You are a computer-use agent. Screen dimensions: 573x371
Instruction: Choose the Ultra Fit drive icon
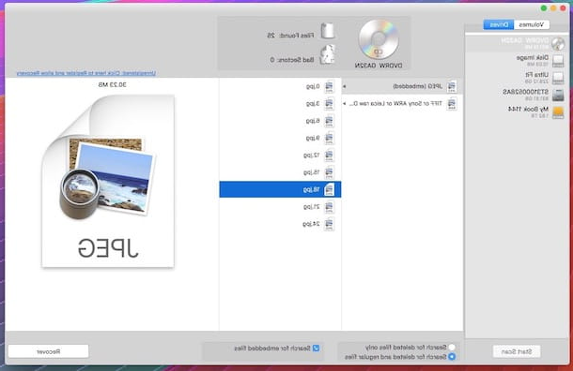(x=558, y=78)
